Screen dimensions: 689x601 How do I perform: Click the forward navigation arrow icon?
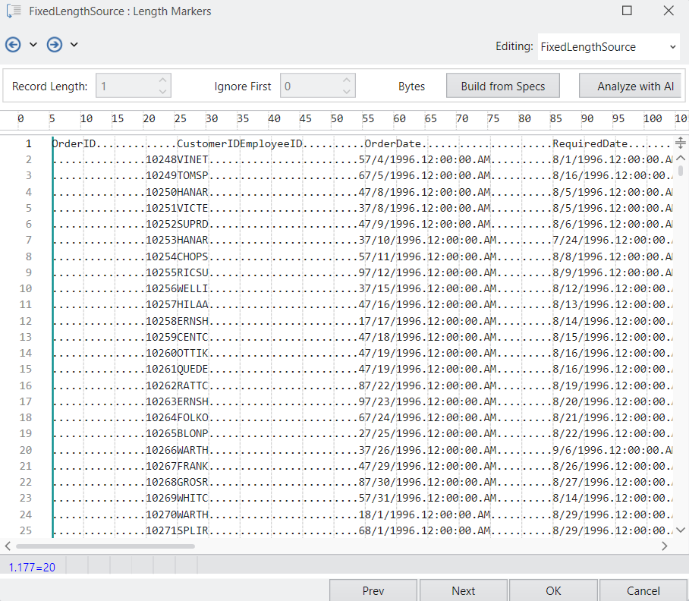tap(54, 45)
